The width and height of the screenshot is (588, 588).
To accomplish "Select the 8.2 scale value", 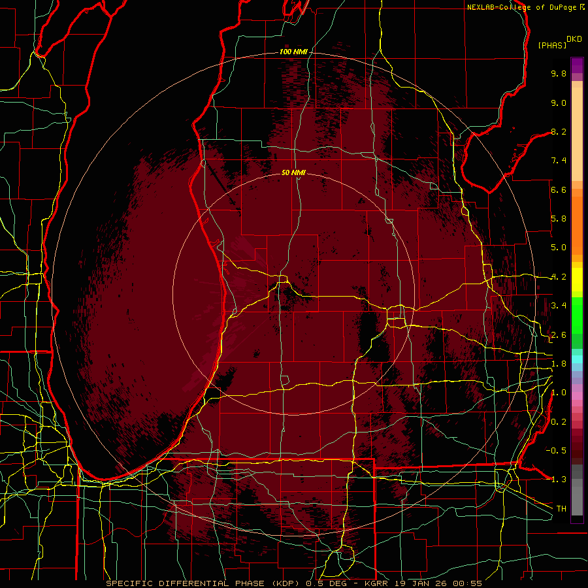I will click(x=559, y=131).
